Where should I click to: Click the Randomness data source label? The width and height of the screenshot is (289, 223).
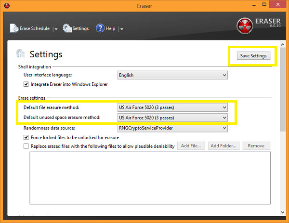(x=49, y=128)
